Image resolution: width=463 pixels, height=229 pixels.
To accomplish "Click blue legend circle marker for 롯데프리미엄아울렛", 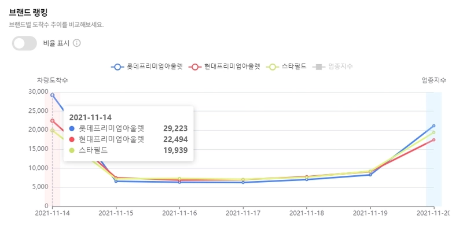I will [117, 67].
